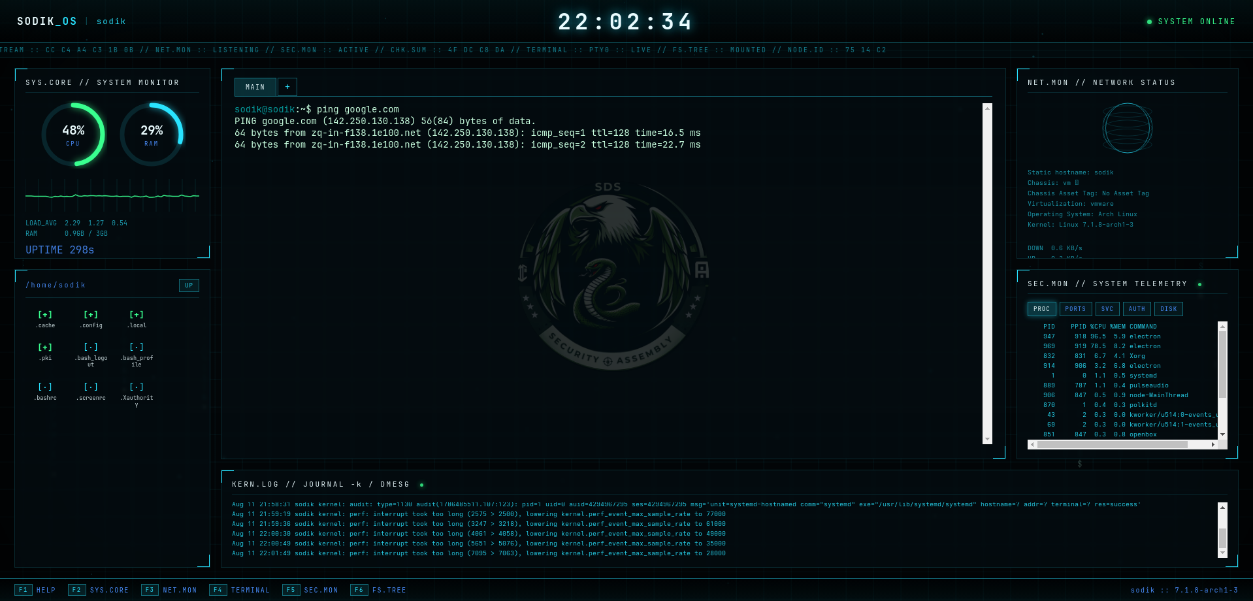
Task: Click the 22:02:34 clock display
Action: point(624,22)
